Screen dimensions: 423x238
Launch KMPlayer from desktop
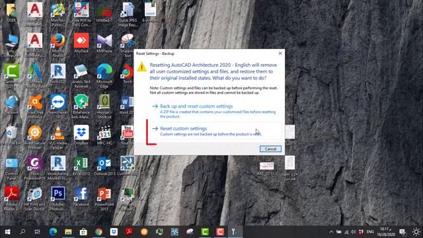(104, 43)
